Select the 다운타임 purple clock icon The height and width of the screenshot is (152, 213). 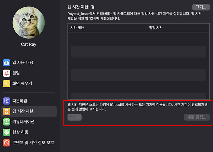tap(6, 101)
